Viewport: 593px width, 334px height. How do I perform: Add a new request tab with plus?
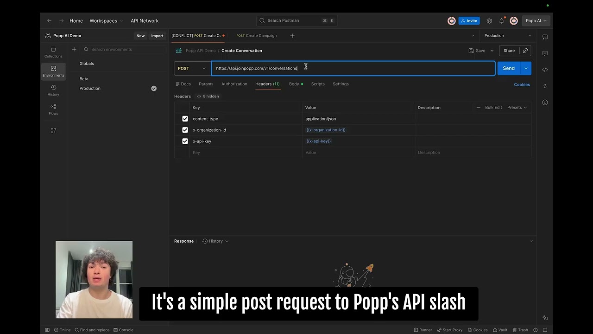coord(292,36)
